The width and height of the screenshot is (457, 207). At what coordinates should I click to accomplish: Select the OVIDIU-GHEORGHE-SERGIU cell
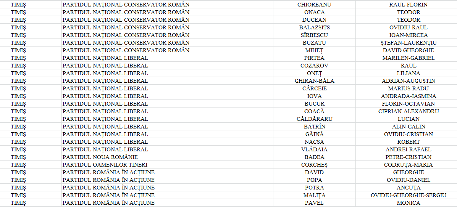(408, 195)
